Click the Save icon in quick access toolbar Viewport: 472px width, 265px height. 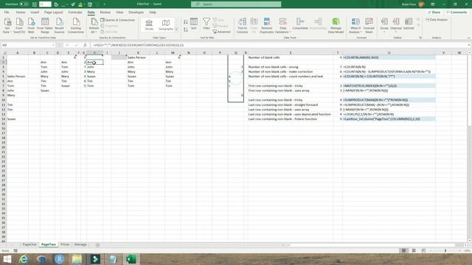click(35, 4)
